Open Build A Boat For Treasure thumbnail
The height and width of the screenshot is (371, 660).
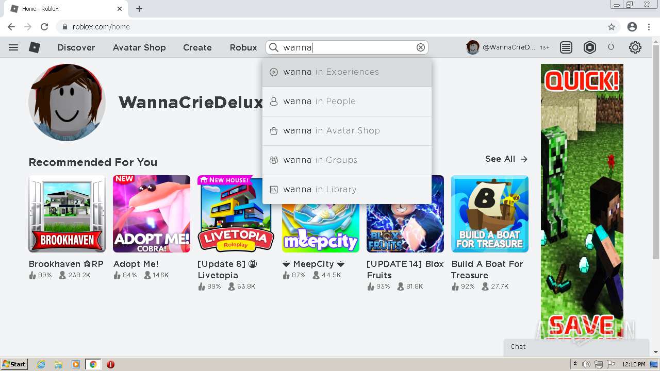[490, 214]
